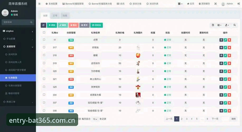Image resolution: width=242 pixels, height=132 pixels.
Task: Go to page 2
Action: click(x=182, y=119)
